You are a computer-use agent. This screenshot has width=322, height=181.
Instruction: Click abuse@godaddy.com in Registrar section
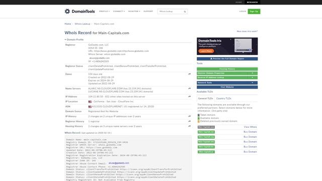pyautogui.click(x=100, y=58)
